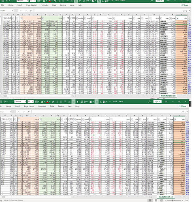Open the Help tab in the upper window

point(79,5)
